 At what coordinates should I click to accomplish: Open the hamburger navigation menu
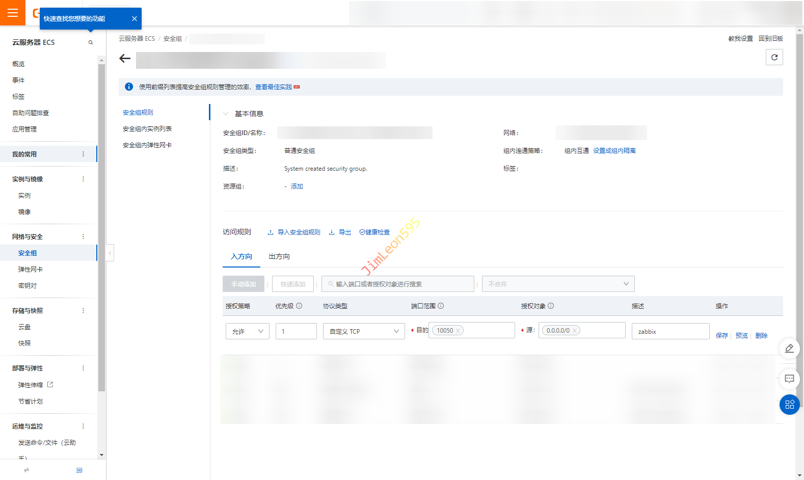13,13
